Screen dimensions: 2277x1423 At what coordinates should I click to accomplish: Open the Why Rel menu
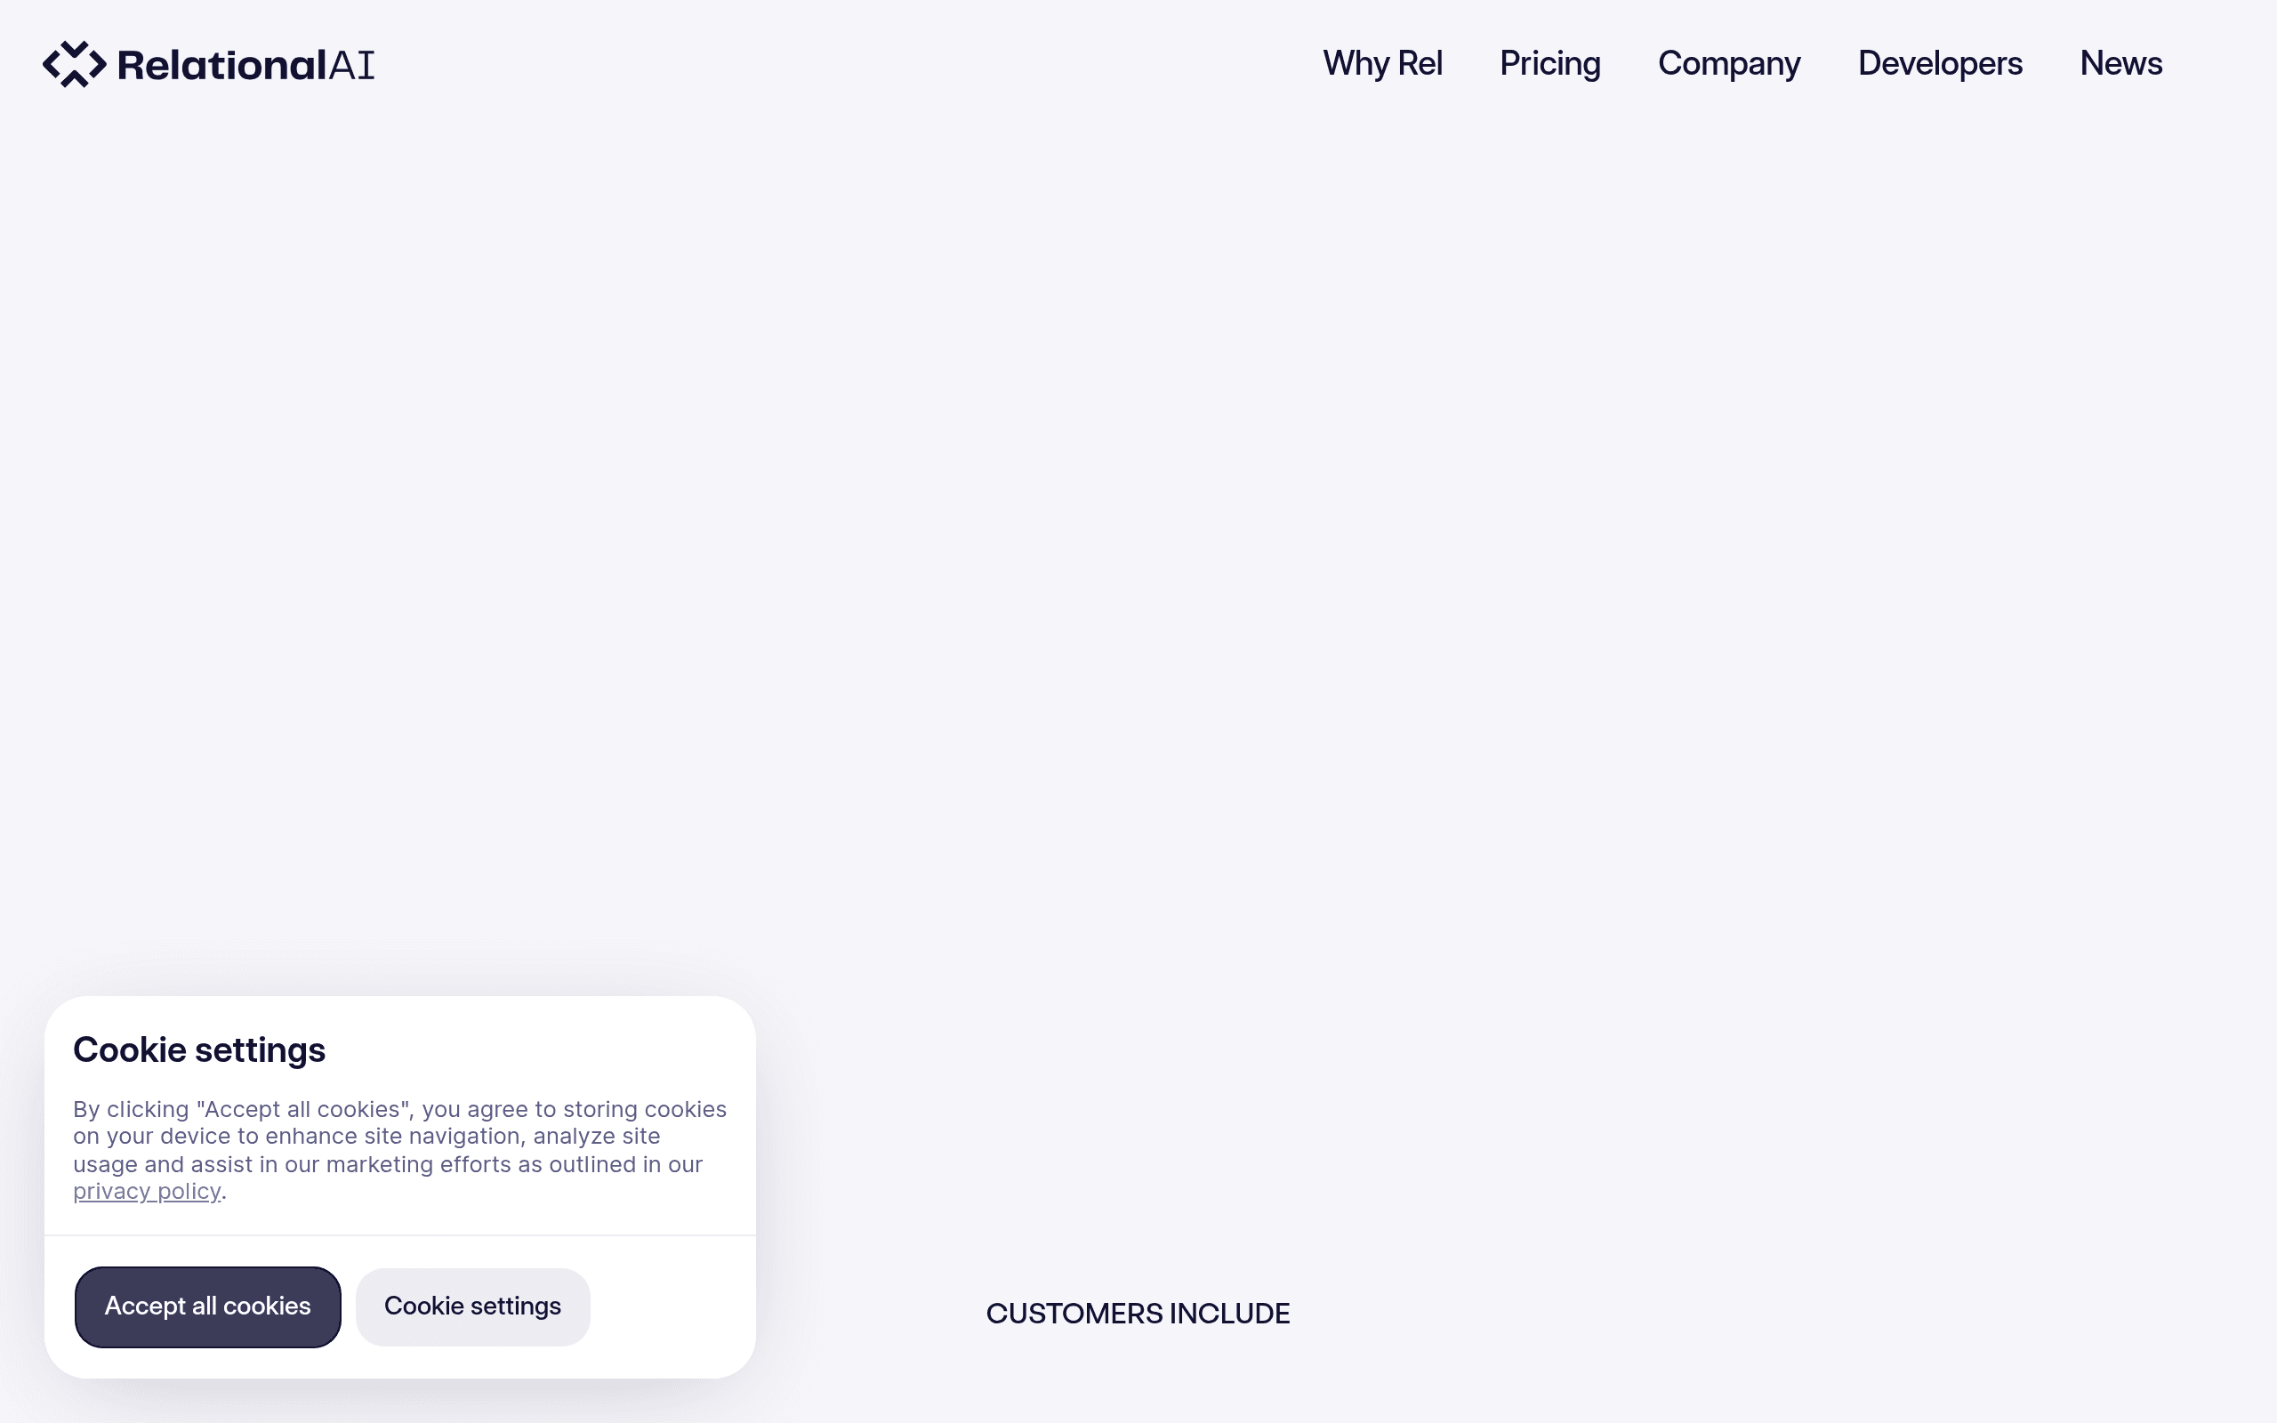(1382, 63)
